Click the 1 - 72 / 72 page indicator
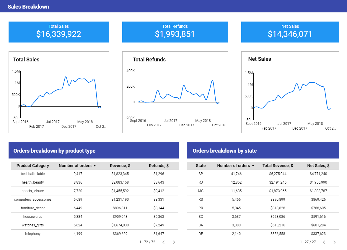The width and height of the screenshot is (347, 250). click(147, 242)
